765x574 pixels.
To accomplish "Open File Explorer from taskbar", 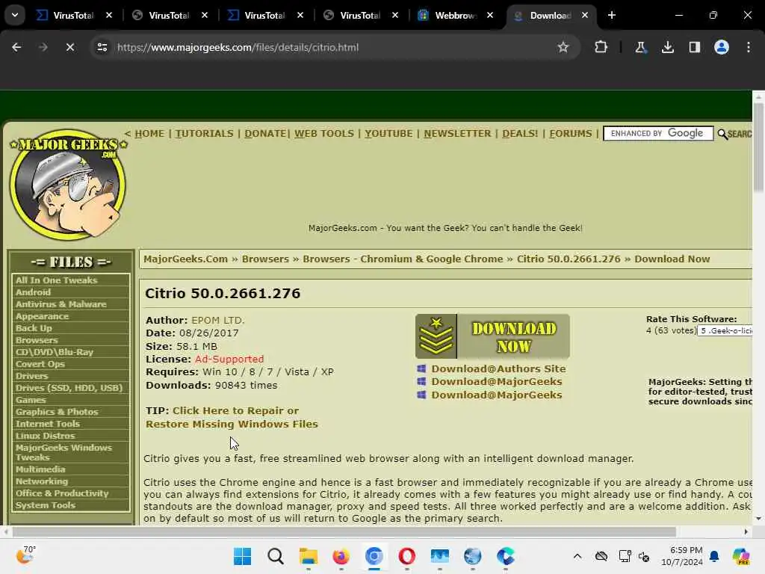I will 309,556.
